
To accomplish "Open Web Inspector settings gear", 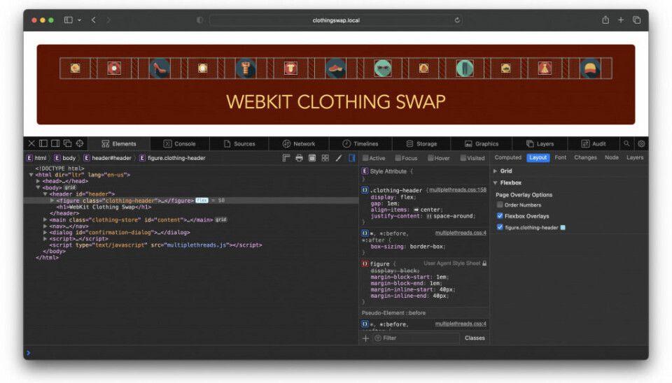I will point(641,144).
